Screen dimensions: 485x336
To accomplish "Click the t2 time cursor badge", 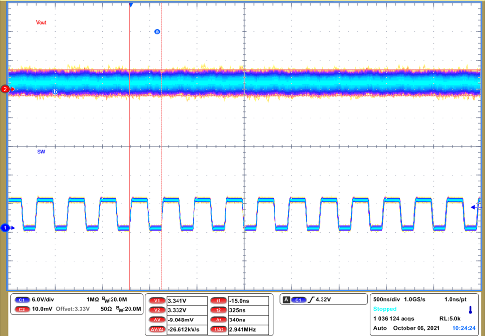I will click(x=218, y=310).
